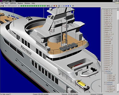Toggle visibility box for chrome__16
The height and width of the screenshot is (95, 119).
point(104,64)
